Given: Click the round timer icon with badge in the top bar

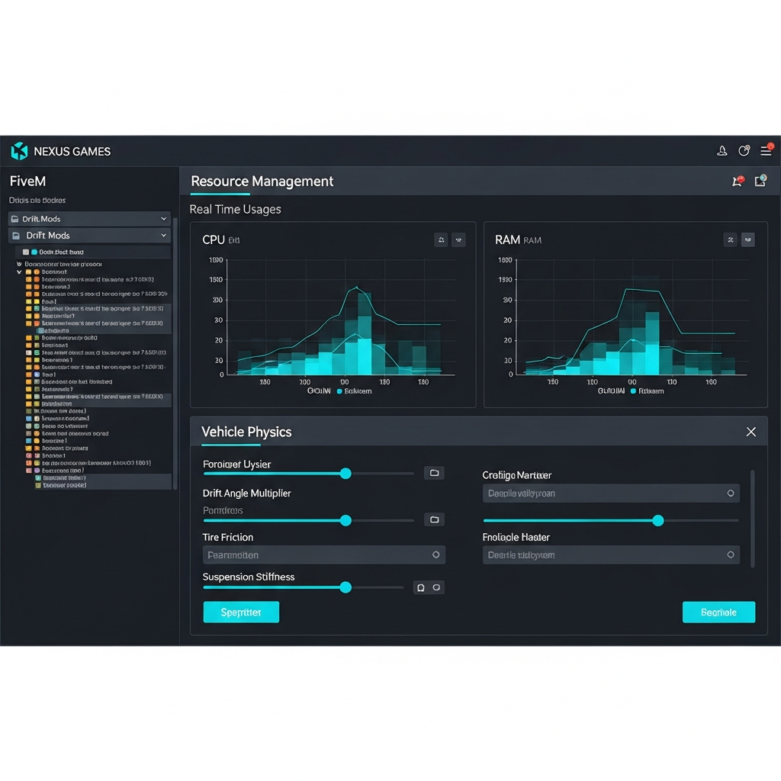Looking at the screenshot, I should coord(744,150).
